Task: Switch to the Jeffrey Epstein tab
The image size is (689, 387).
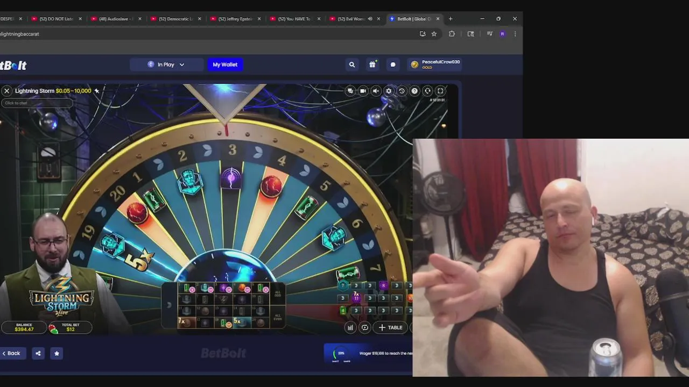Action: point(235,19)
